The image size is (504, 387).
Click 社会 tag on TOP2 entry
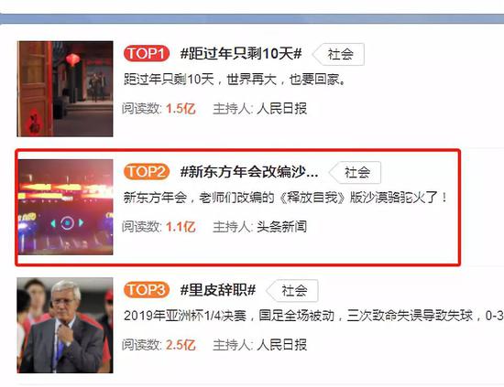click(356, 173)
